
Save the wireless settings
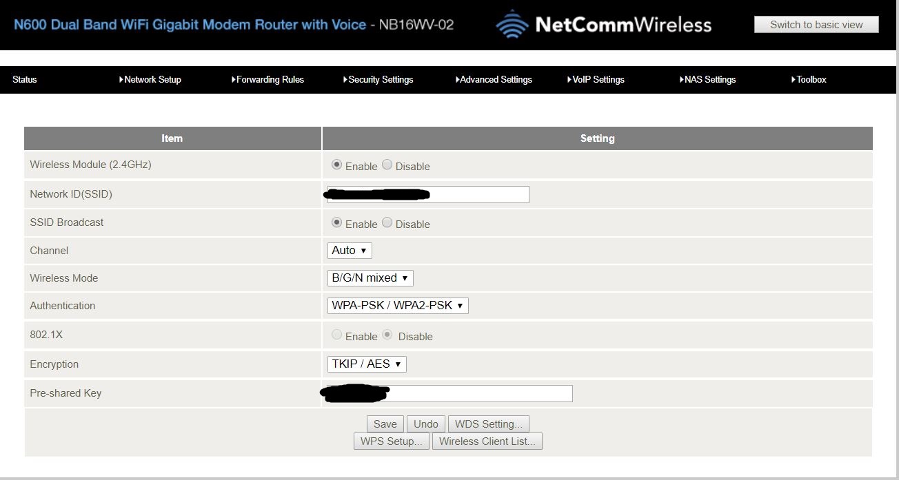tap(385, 424)
